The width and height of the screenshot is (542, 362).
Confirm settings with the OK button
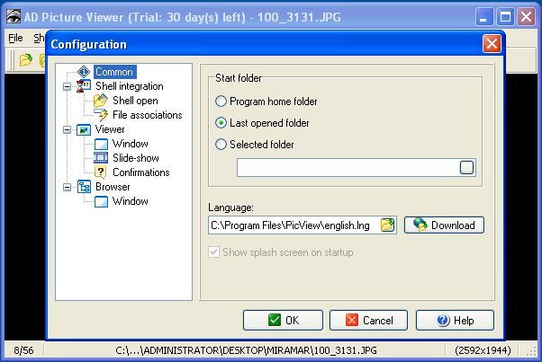(283, 321)
